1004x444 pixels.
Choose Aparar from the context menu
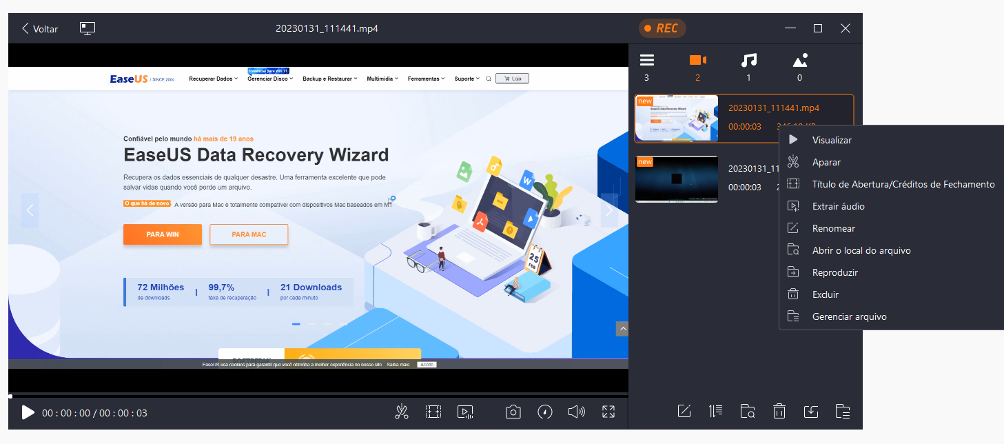(x=826, y=162)
